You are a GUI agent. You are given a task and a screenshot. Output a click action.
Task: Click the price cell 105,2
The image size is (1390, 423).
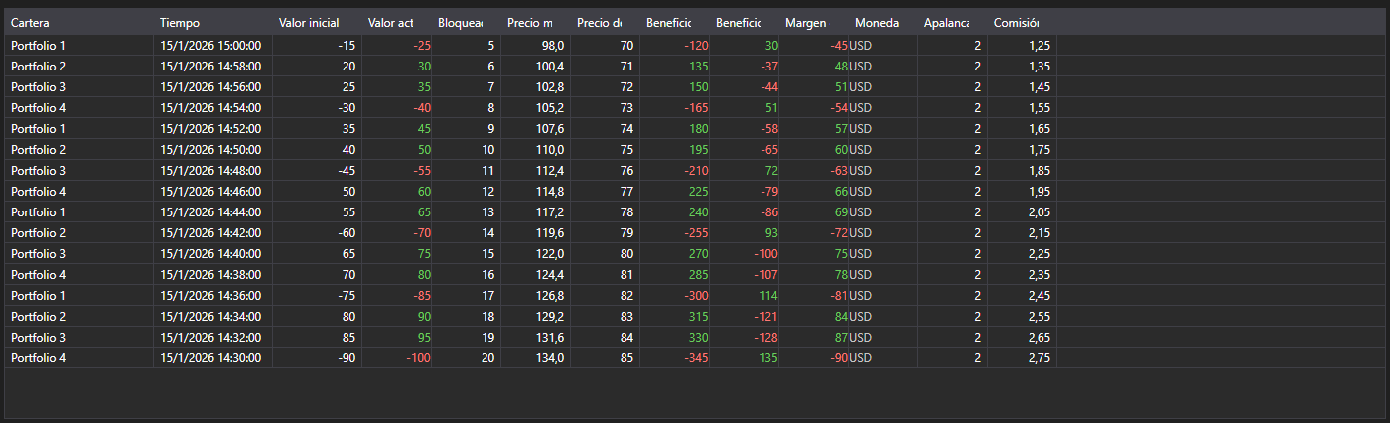tap(535, 108)
